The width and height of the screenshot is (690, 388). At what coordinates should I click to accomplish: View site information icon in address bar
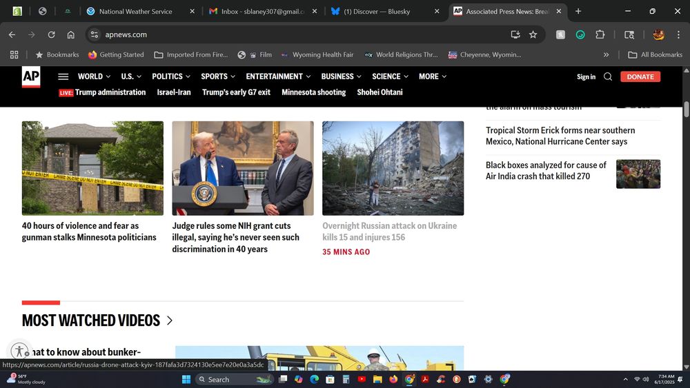pyautogui.click(x=94, y=34)
